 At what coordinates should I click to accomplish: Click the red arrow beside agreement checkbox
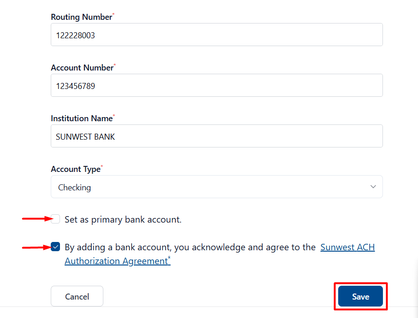[37, 247]
